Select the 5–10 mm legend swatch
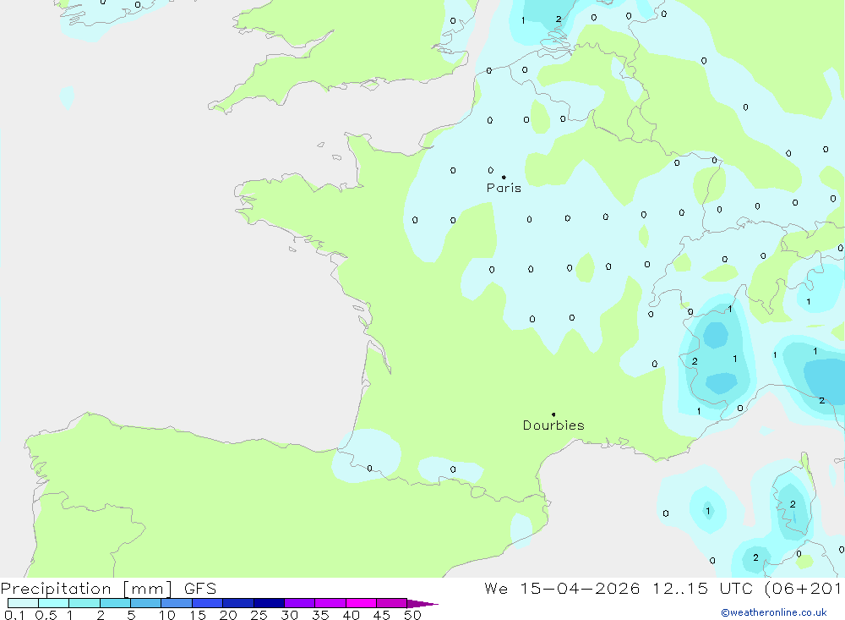 point(146,603)
